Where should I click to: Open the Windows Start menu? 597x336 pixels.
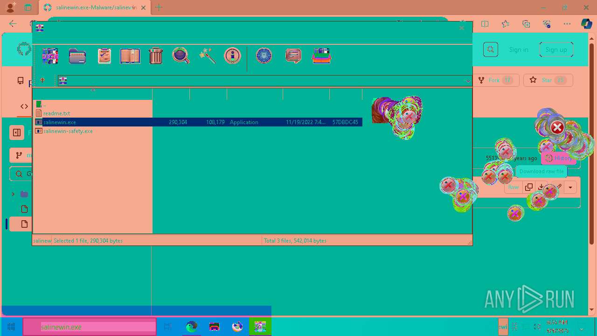point(11,327)
